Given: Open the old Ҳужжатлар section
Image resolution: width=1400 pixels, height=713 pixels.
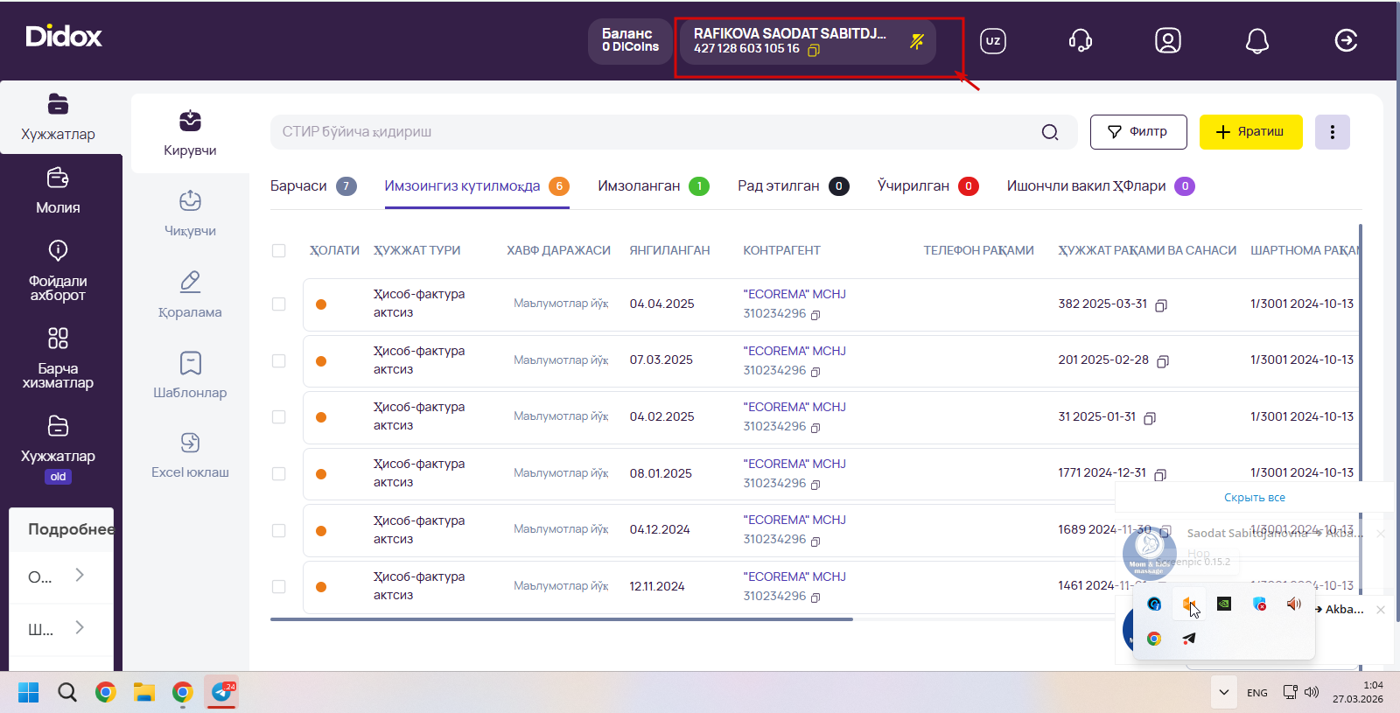Looking at the screenshot, I should pos(58,448).
